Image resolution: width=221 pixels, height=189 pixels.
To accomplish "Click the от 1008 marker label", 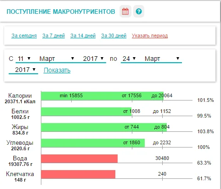I will 132,111.
